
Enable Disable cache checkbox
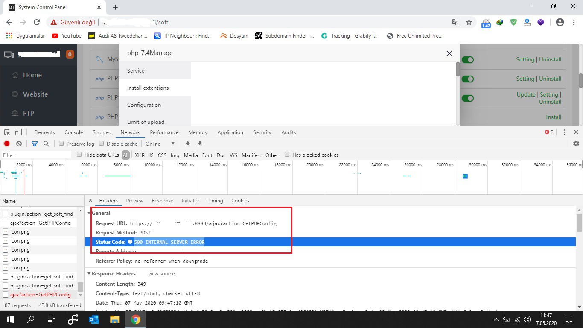click(102, 143)
